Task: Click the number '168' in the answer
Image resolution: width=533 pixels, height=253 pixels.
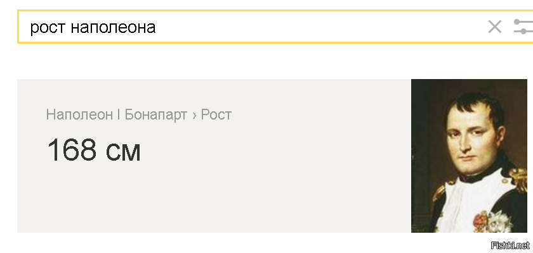Action: [x=72, y=150]
